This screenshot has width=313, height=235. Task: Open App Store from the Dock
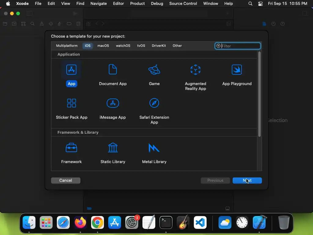115,222
